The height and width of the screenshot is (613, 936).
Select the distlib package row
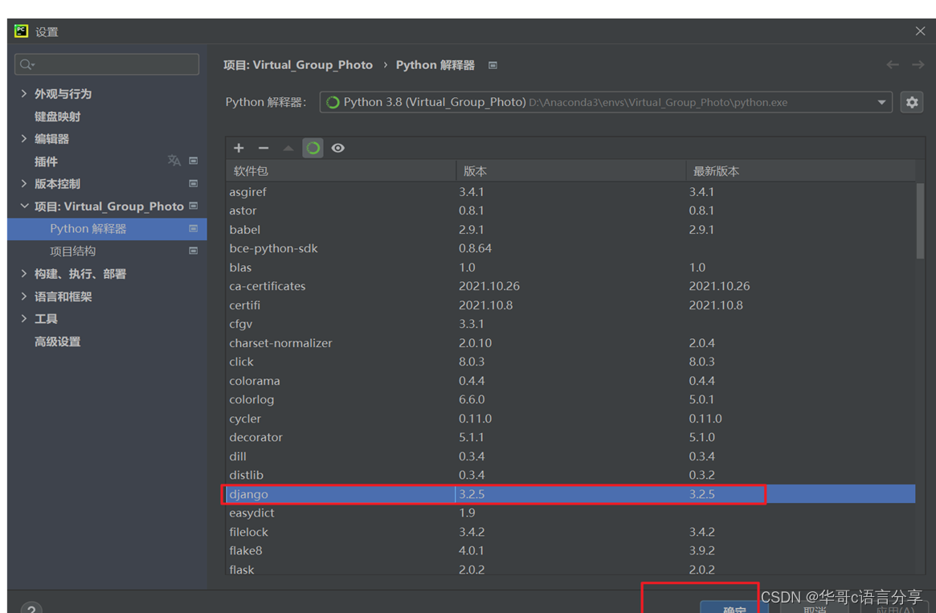pos(570,475)
